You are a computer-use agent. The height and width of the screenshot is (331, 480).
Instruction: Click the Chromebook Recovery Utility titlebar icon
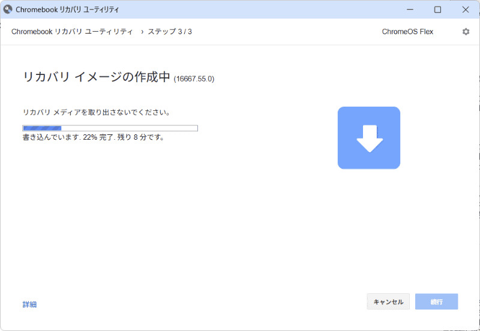[x=8, y=10]
